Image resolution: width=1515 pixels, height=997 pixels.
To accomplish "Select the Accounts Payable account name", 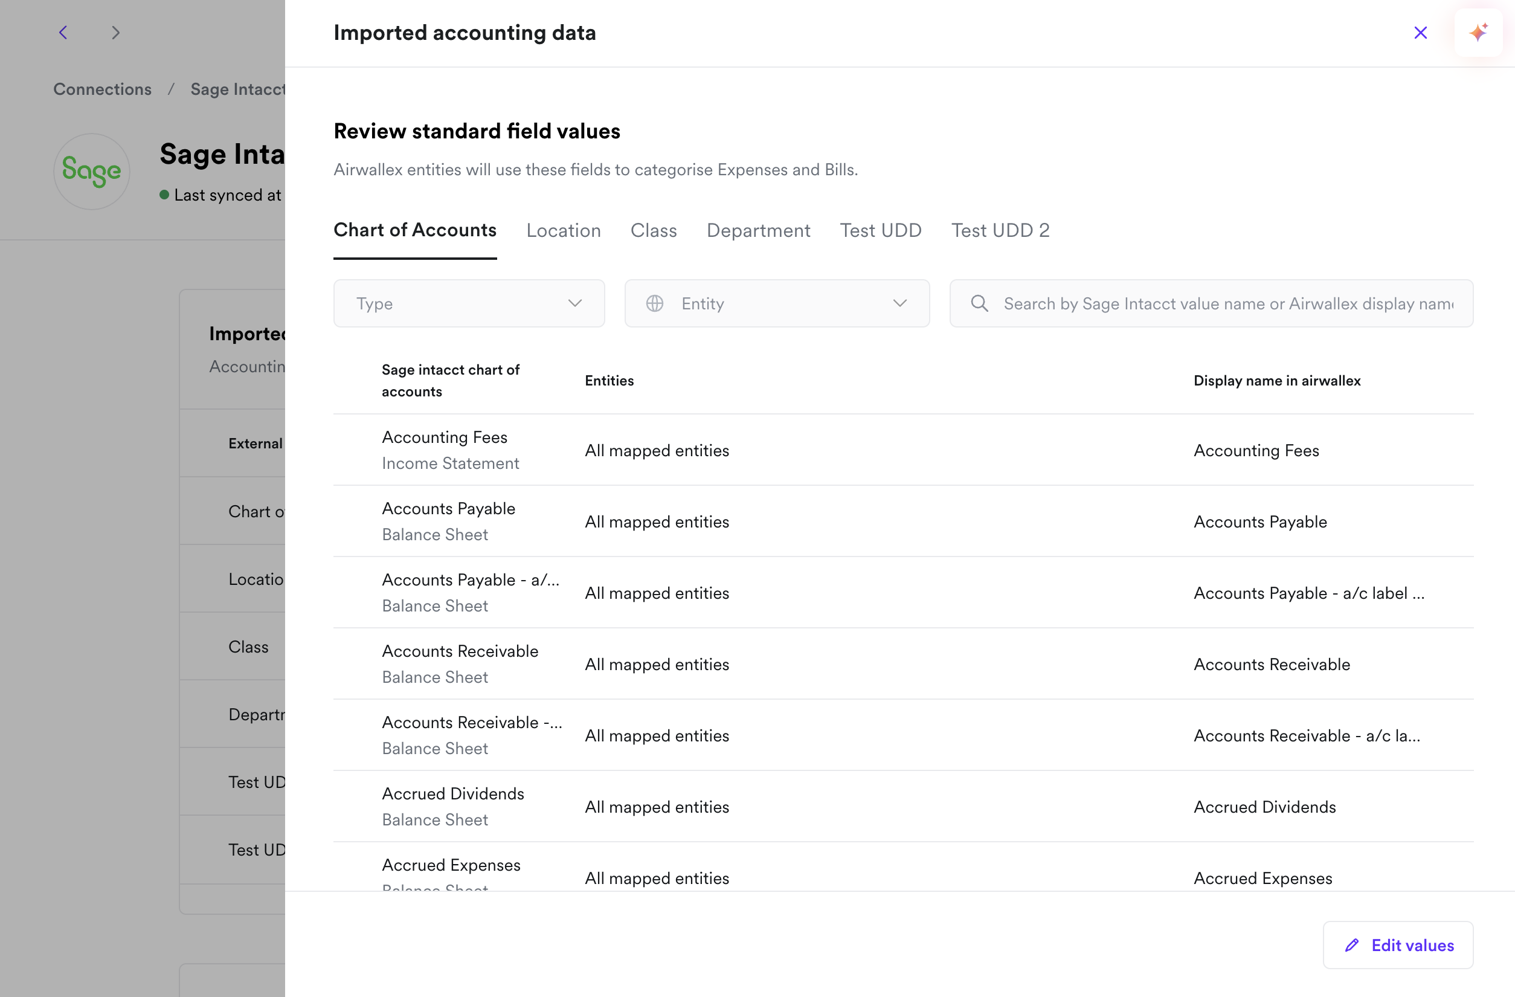I will click(449, 508).
